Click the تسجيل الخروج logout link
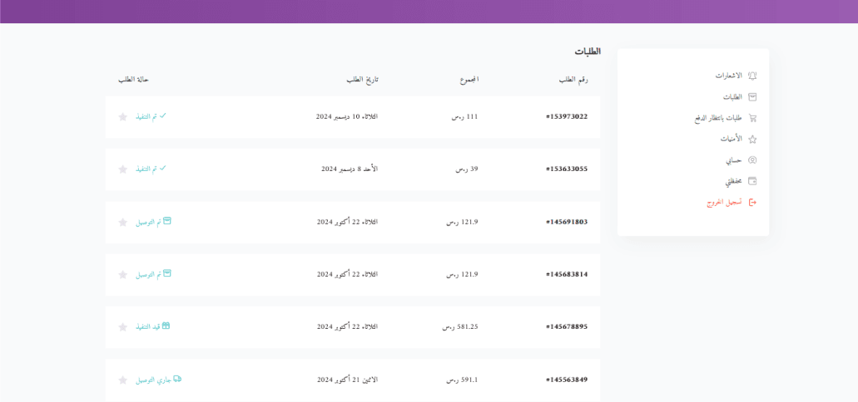The width and height of the screenshot is (858, 402). coord(724,203)
